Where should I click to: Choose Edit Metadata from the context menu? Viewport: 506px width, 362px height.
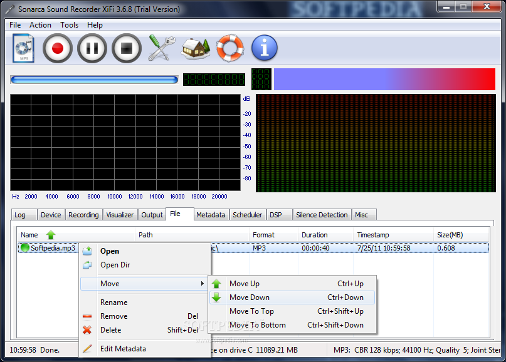(145, 348)
